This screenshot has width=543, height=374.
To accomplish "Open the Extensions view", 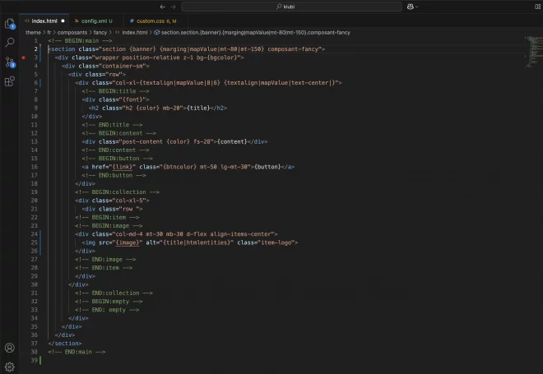I will pyautogui.click(x=10, y=81).
